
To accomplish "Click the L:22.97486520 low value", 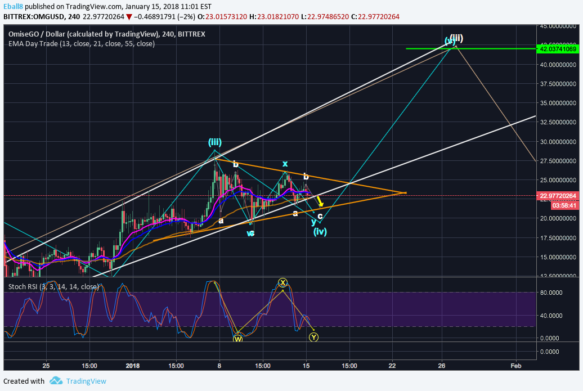I will [x=325, y=17].
